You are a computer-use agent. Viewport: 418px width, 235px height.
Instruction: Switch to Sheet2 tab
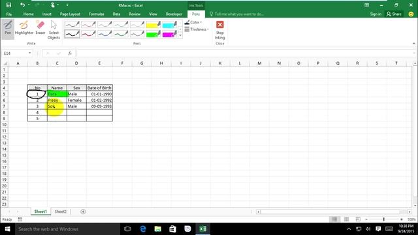[x=61, y=211]
